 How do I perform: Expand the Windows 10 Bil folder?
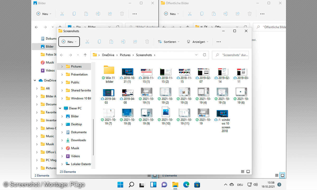pos(62,98)
